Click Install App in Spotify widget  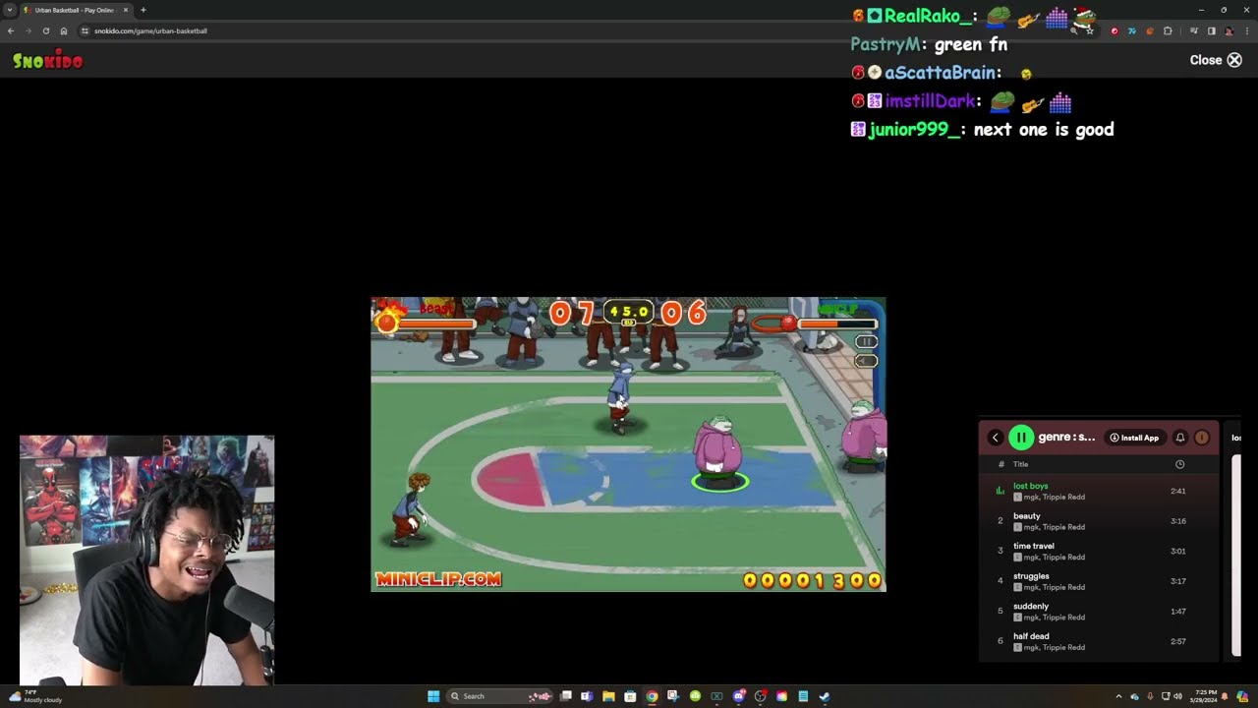point(1134,438)
